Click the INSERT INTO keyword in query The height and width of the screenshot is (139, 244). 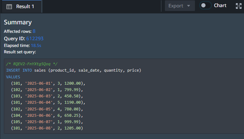(x=19, y=70)
